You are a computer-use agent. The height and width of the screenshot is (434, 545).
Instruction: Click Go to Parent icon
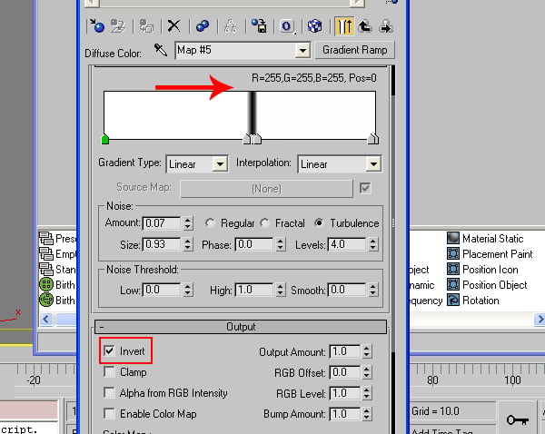(365, 26)
